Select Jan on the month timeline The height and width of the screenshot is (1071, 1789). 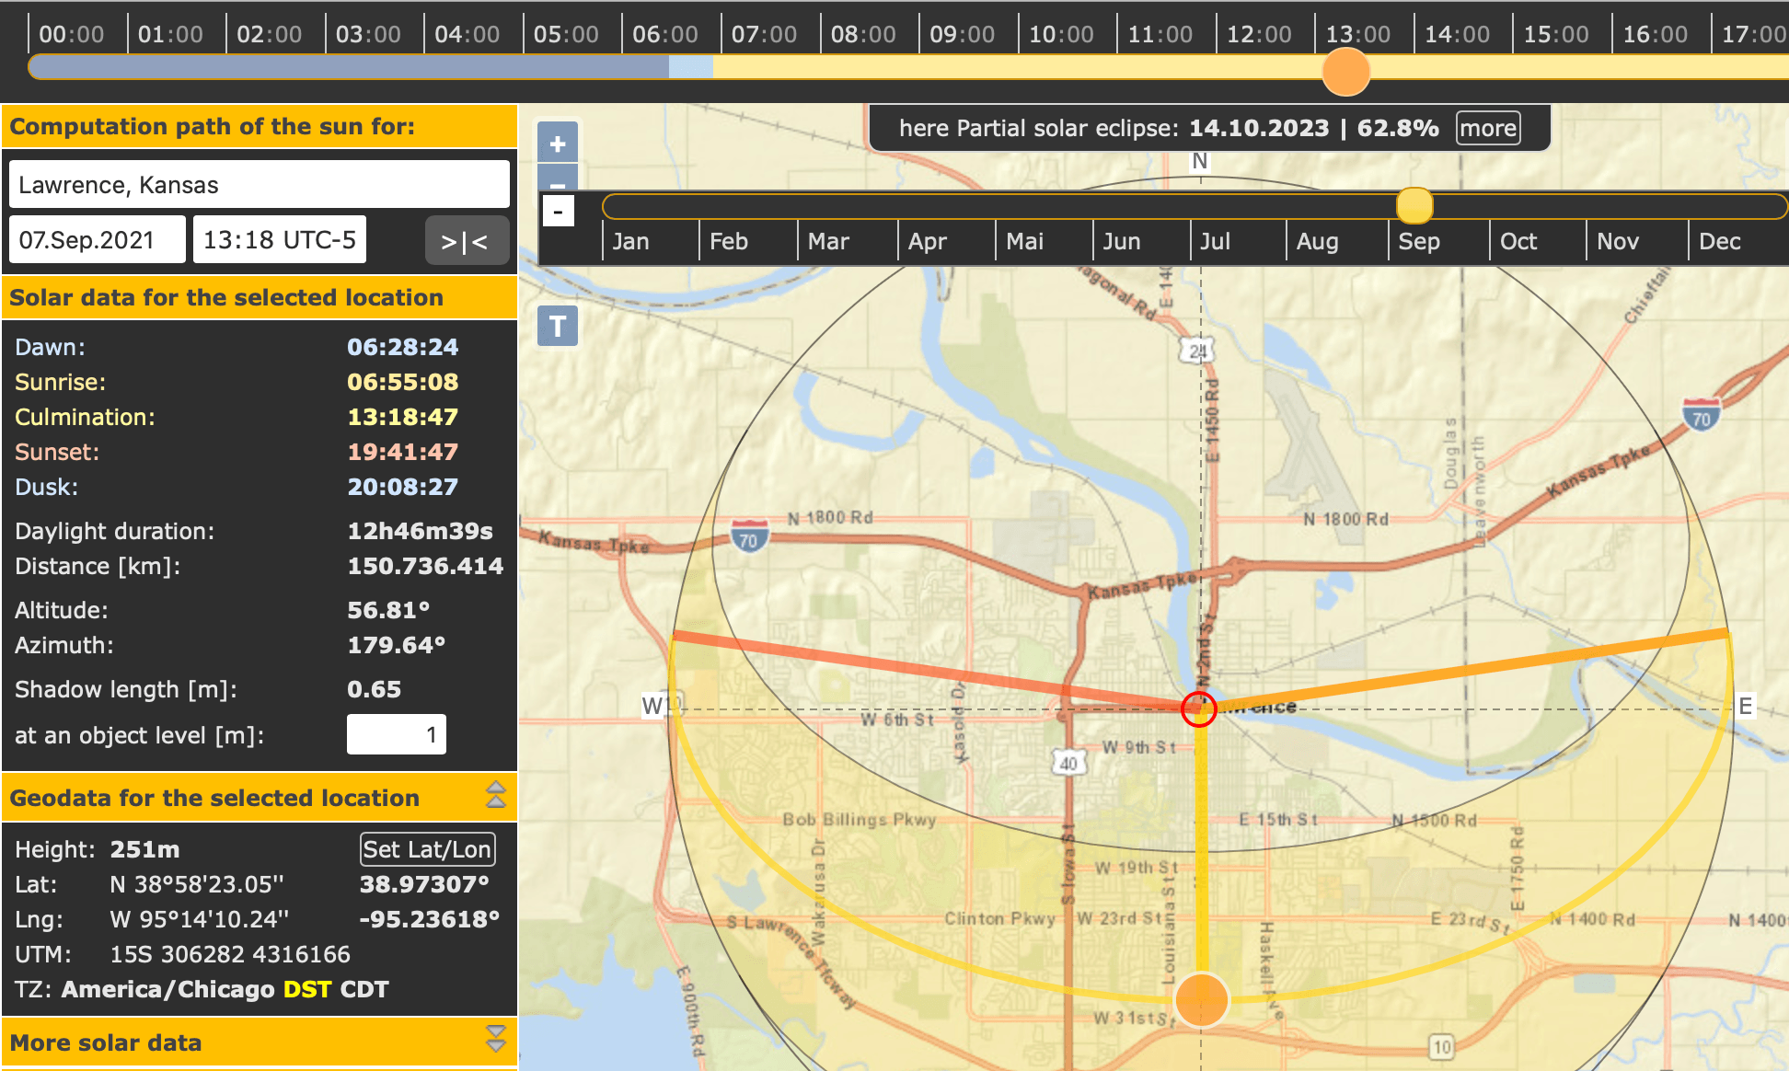click(x=631, y=242)
